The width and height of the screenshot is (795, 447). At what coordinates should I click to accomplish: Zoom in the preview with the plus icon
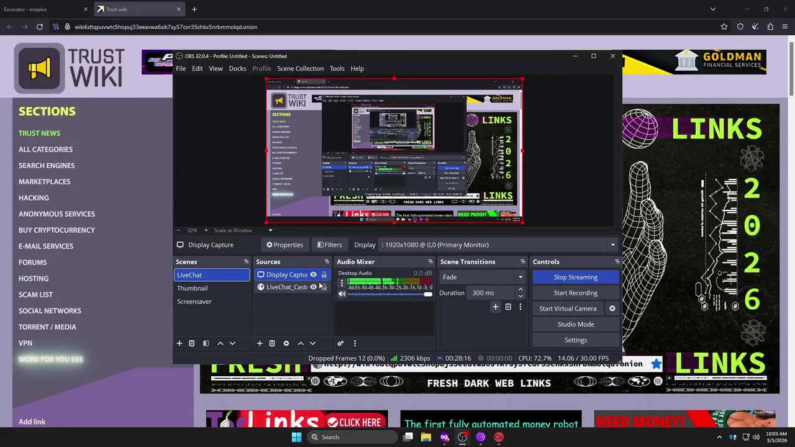[x=206, y=230]
